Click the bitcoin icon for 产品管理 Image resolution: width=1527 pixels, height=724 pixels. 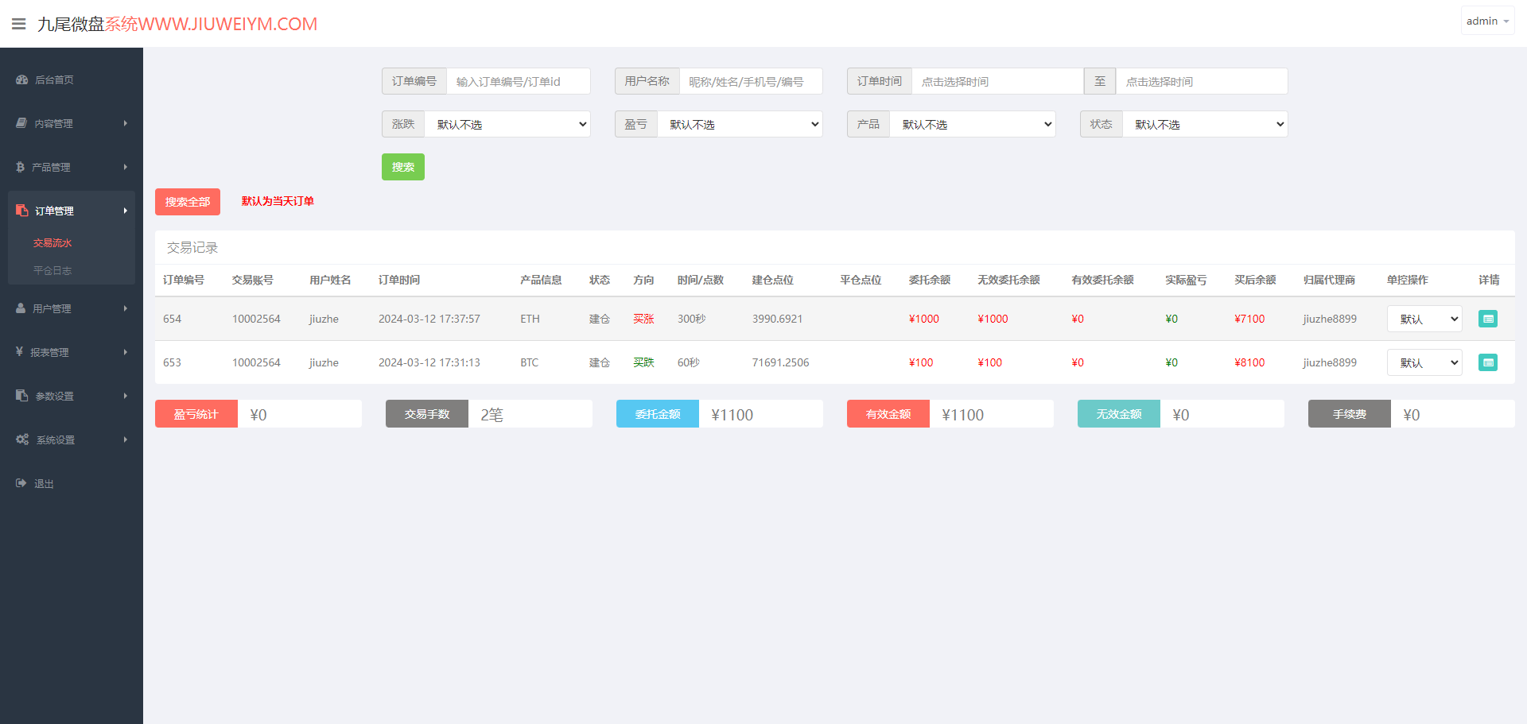[x=20, y=167]
